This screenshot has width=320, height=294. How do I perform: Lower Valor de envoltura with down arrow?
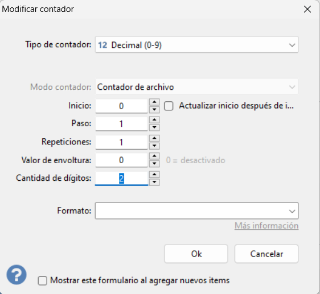154,164
